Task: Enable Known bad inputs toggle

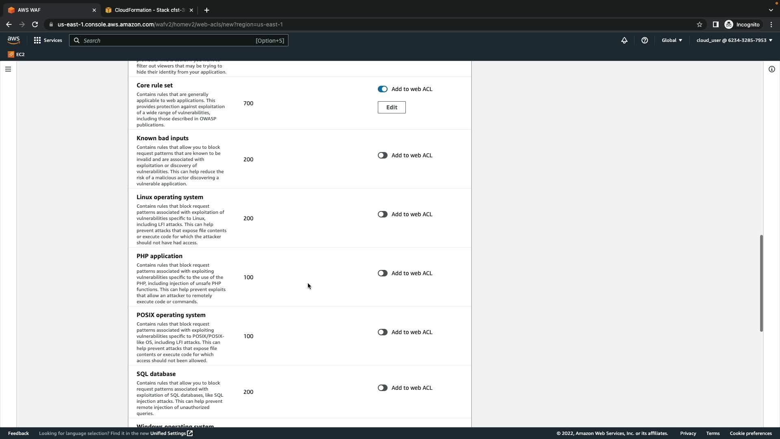Action: click(x=382, y=155)
